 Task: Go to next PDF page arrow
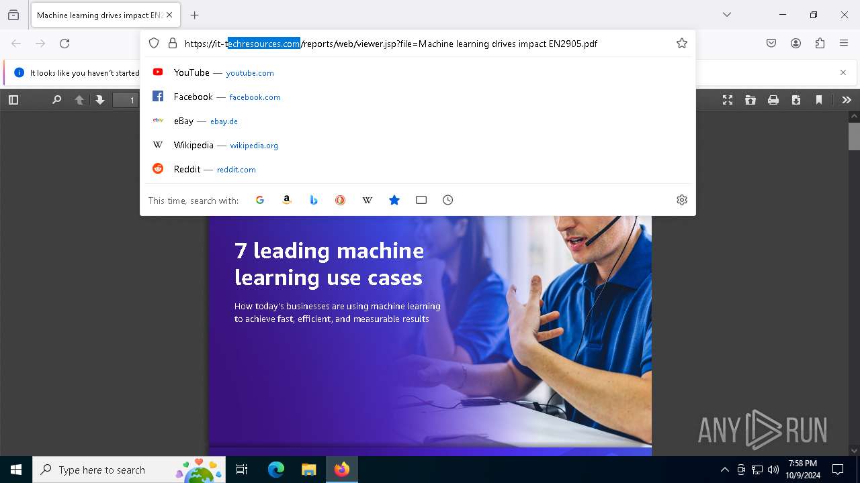click(100, 100)
